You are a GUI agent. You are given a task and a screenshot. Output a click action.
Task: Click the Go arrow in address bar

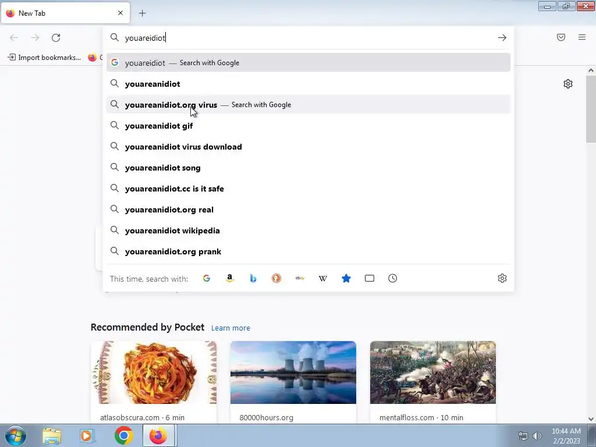point(502,38)
